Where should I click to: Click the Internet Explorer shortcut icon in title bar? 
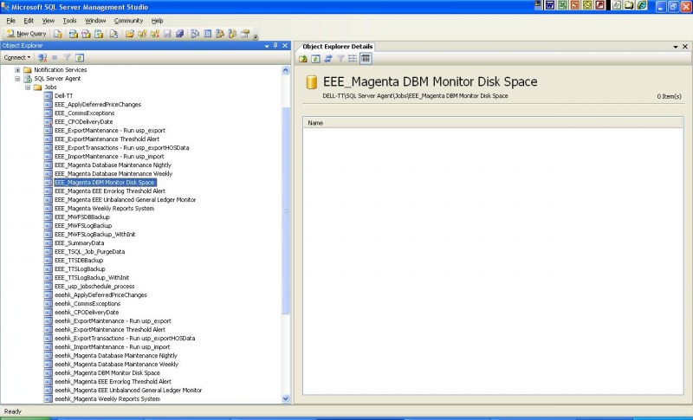(x=642, y=5)
